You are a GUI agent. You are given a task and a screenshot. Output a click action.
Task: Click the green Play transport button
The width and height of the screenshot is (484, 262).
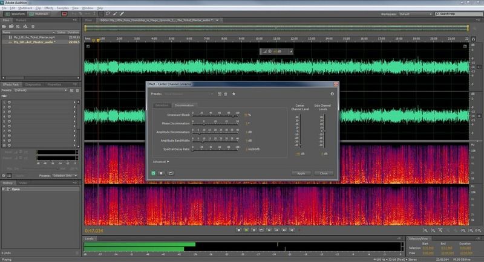(x=246, y=230)
